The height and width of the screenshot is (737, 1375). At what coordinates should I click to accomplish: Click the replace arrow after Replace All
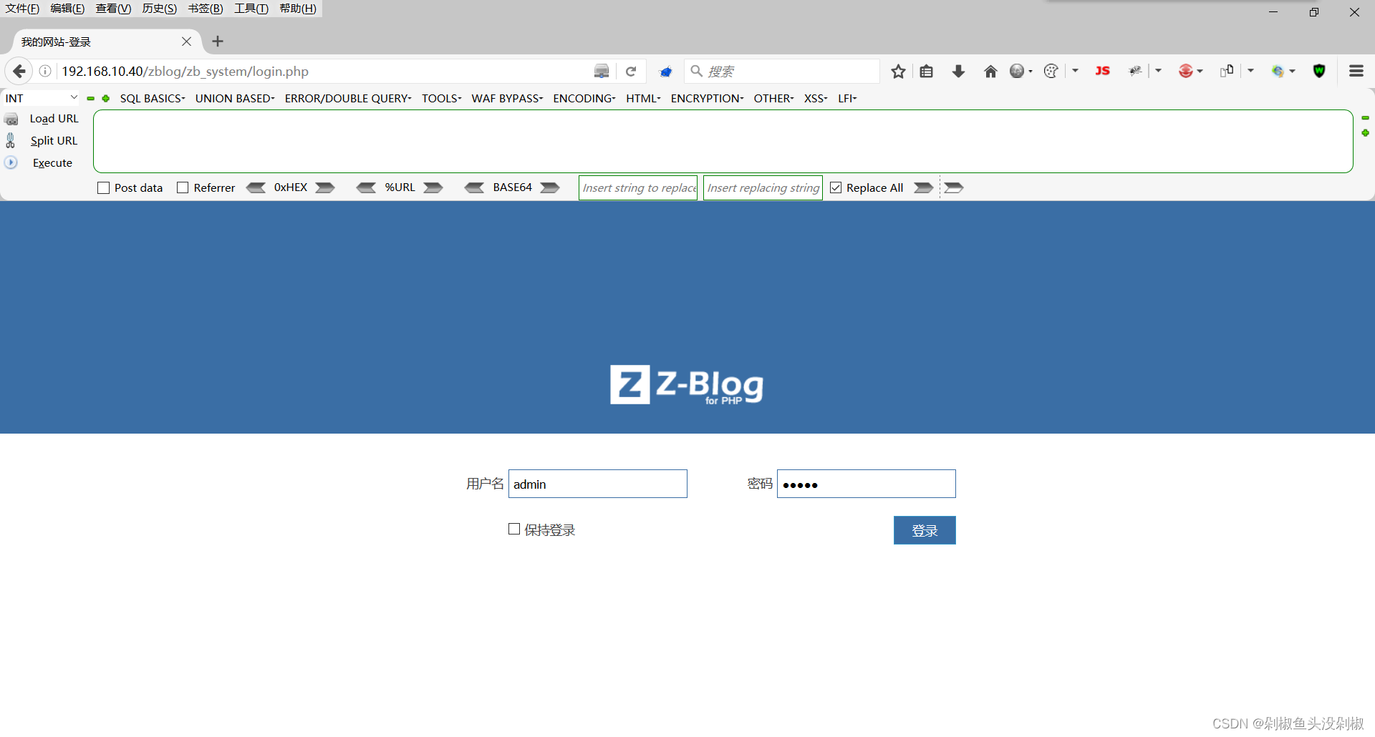924,187
